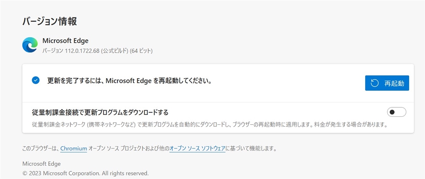Screen dimensions: 425x179
Task: Click the に基づいて機能します text
Action: 251,148
